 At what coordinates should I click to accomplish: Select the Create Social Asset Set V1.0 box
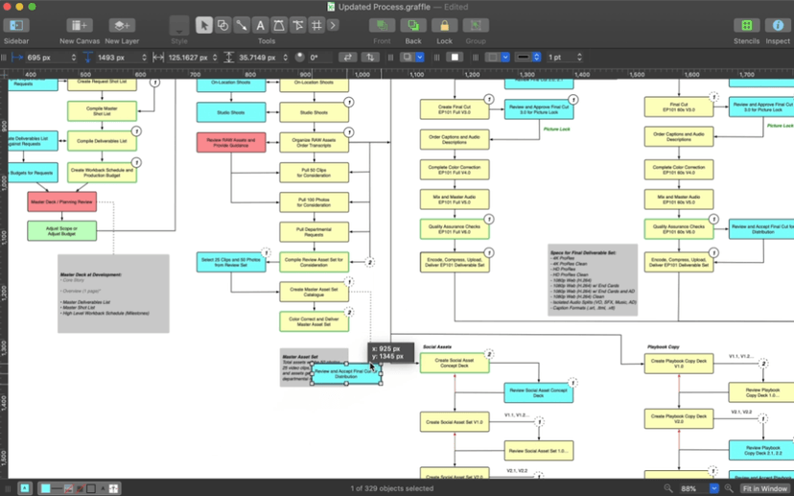click(x=455, y=422)
